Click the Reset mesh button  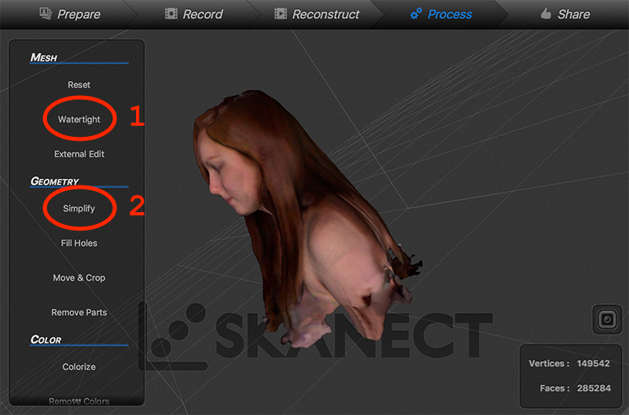79,85
